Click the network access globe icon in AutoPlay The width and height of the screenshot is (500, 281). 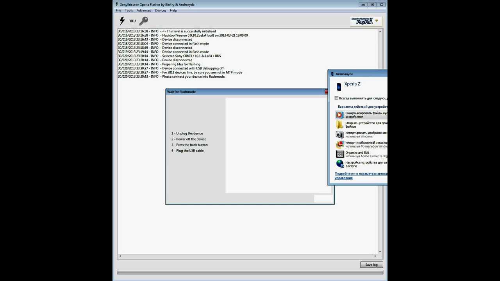point(339,164)
